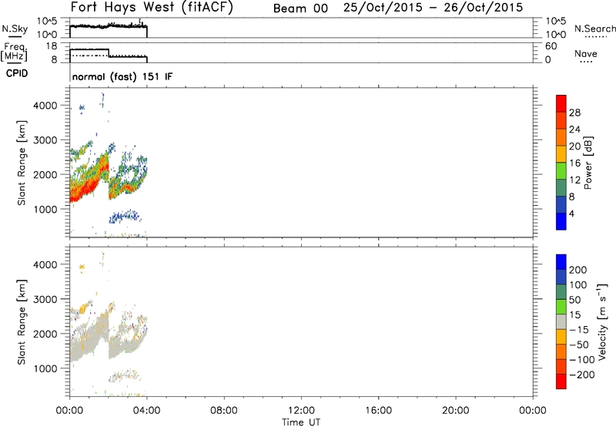This screenshot has height=427, width=616.
Task: Click the 'Nave' legend label
Action: pyautogui.click(x=585, y=53)
